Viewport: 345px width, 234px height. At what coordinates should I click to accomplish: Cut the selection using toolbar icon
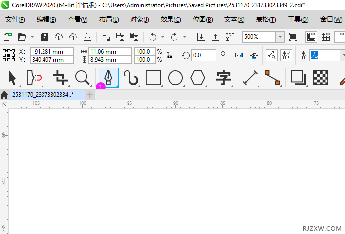(x=106, y=37)
